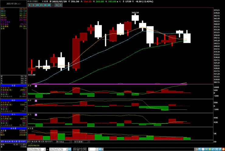
Task: Switch to 1-minute timeframe
Action: coord(29,5)
